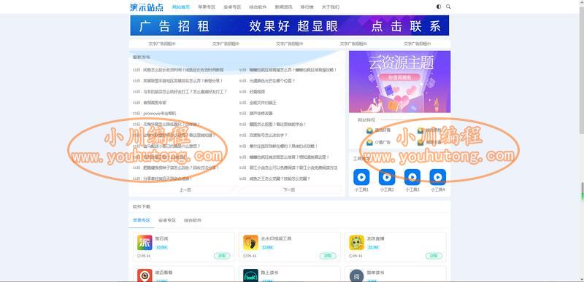Click the 上一页 pagination button
The image size is (584, 282).
pos(185,190)
